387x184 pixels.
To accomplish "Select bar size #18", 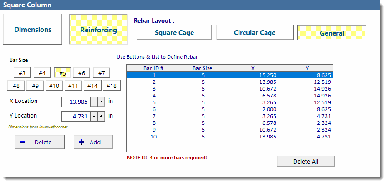I will (112, 86).
